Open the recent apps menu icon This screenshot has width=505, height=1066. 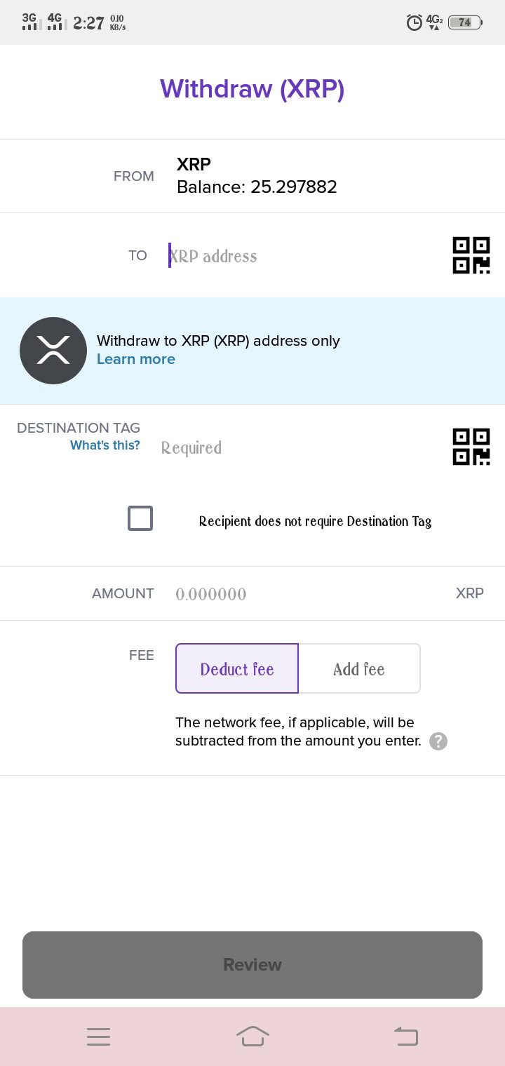99,1037
